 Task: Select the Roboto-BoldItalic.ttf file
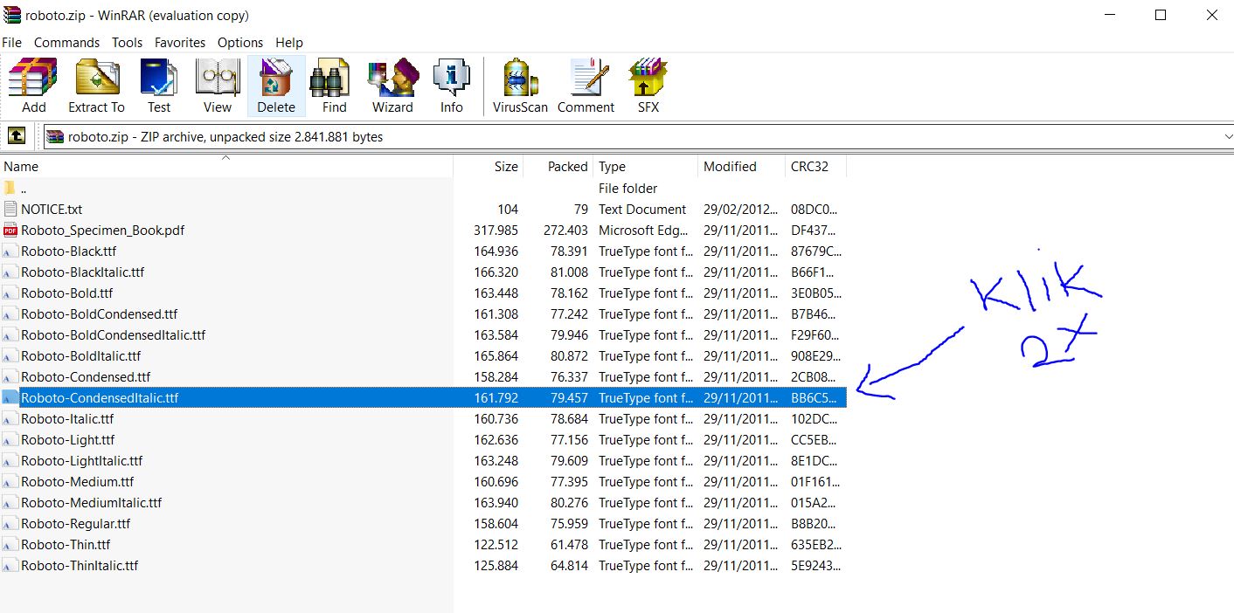(80, 356)
